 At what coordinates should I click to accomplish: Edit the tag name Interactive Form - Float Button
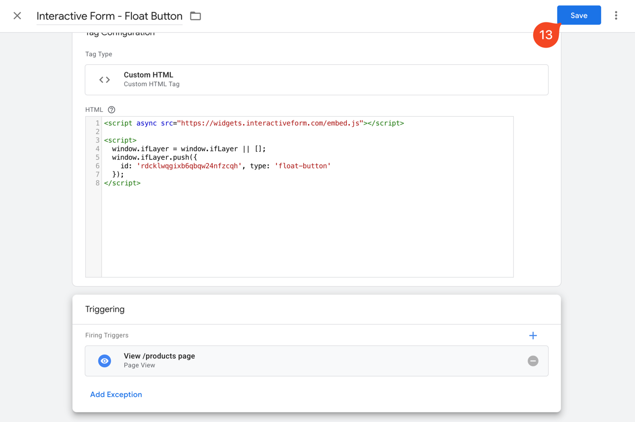coord(109,16)
